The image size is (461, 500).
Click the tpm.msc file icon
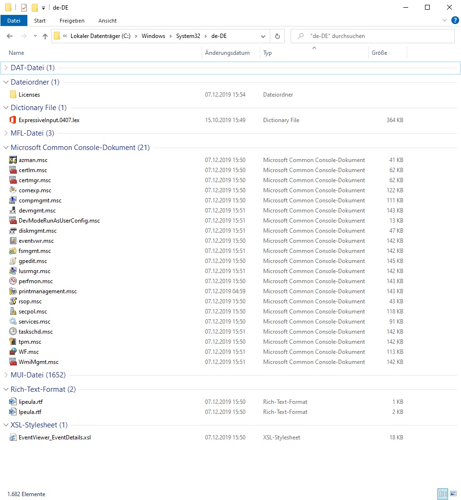[13, 341]
